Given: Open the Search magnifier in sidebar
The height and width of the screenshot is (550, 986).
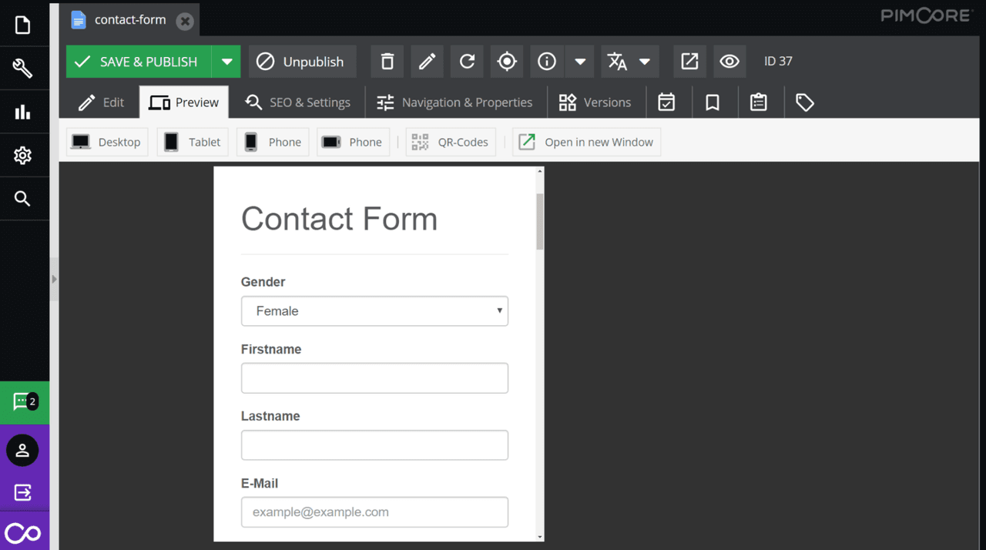Looking at the screenshot, I should (x=22, y=199).
